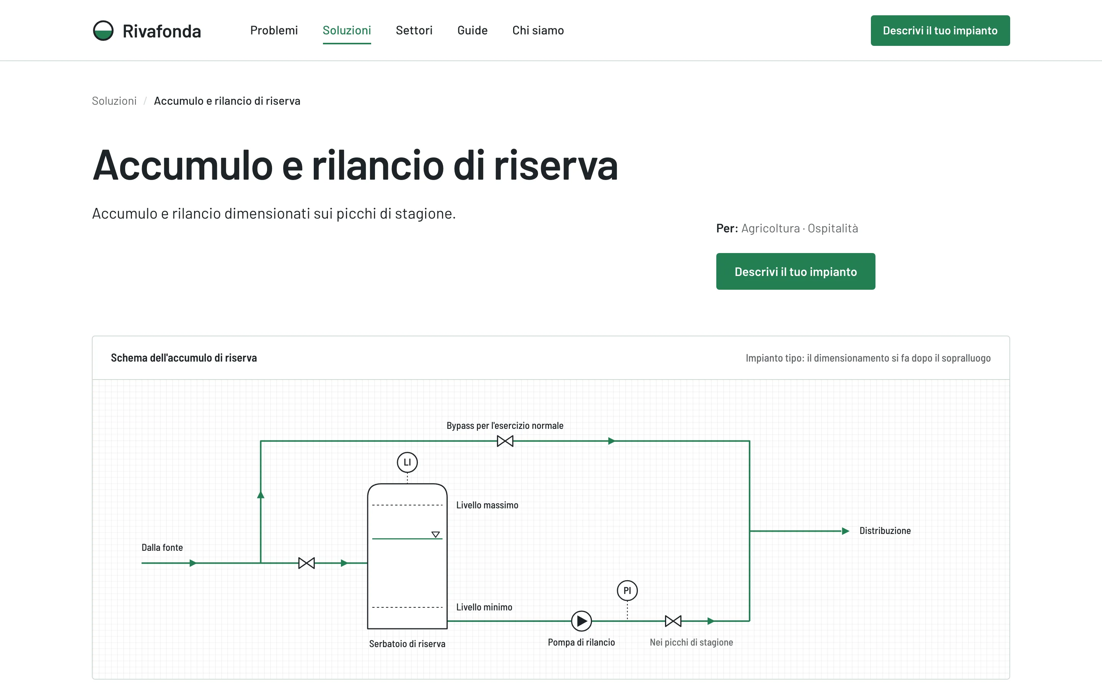This screenshot has width=1102, height=688.
Task: Click the Livello minimo label
Action: tap(484, 607)
